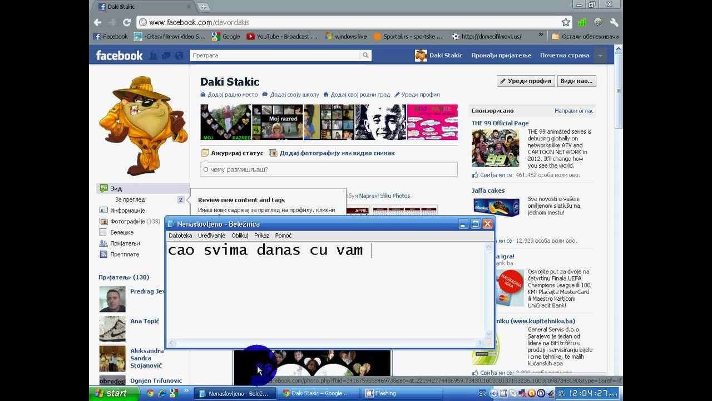Click the Daki Stakic profile link in header
Viewport: 712px width, 401px height.
click(x=439, y=55)
